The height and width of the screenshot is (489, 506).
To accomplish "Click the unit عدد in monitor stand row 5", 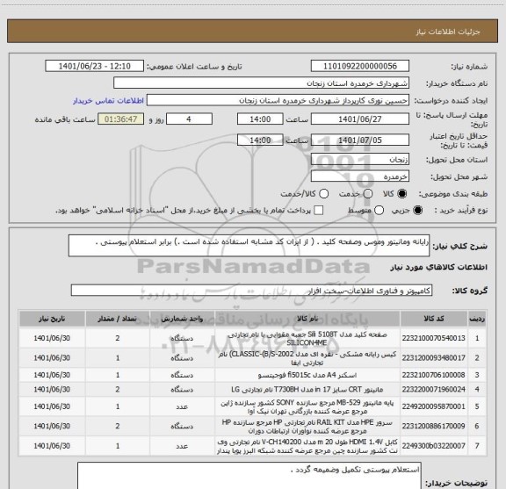I will 182,406.
